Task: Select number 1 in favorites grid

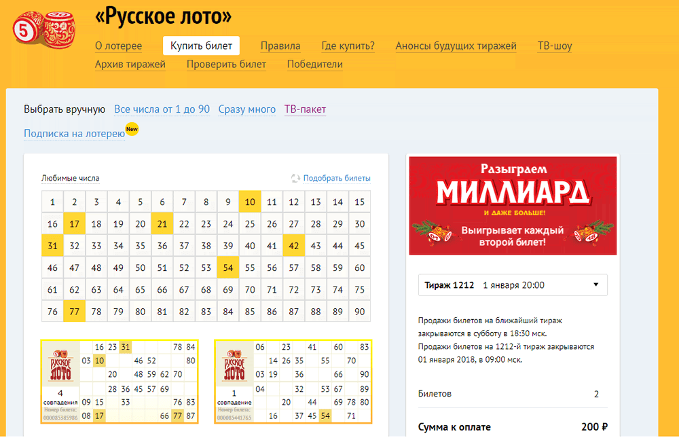Action: click(x=52, y=202)
